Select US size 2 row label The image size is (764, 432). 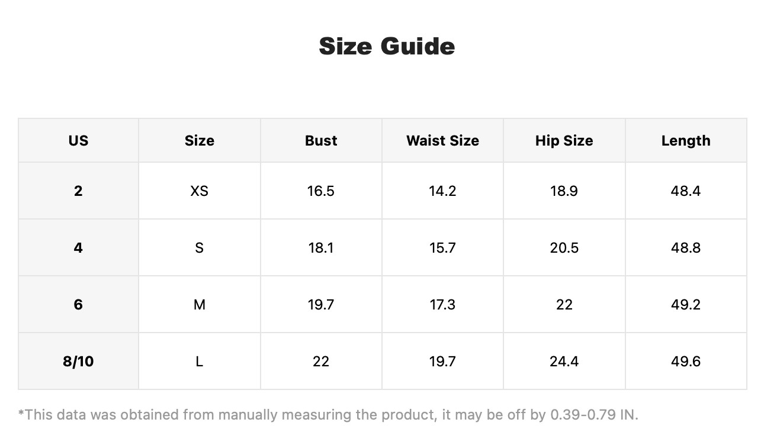78,191
